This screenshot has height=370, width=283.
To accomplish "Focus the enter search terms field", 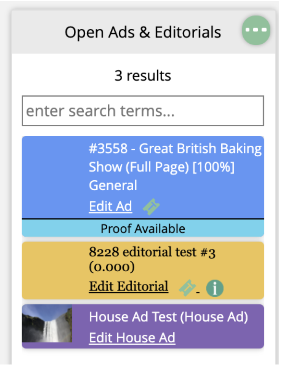I will [x=143, y=111].
